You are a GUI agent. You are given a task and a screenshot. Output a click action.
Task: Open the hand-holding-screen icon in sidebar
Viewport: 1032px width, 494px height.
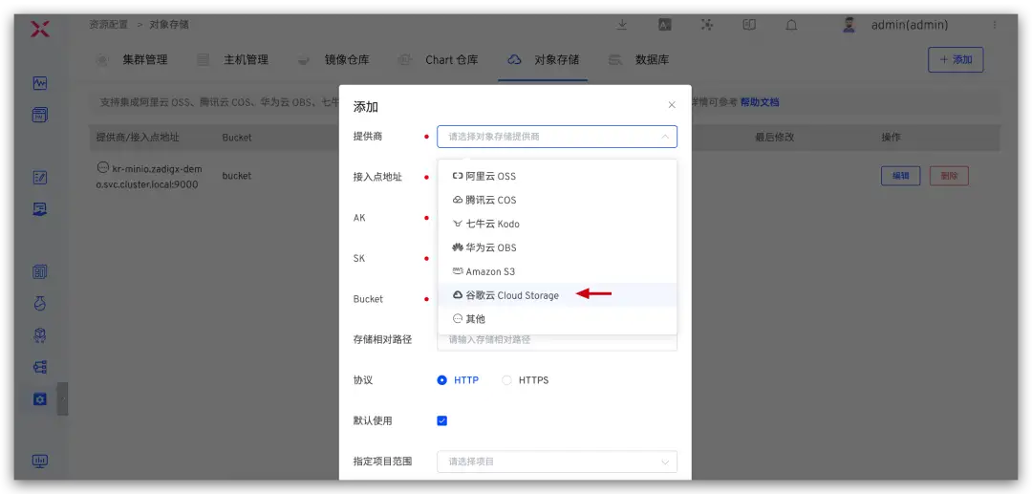coord(40,209)
